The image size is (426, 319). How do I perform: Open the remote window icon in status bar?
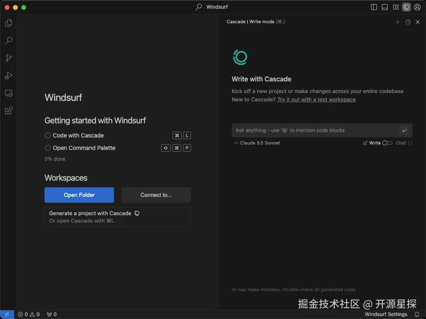click(7, 314)
